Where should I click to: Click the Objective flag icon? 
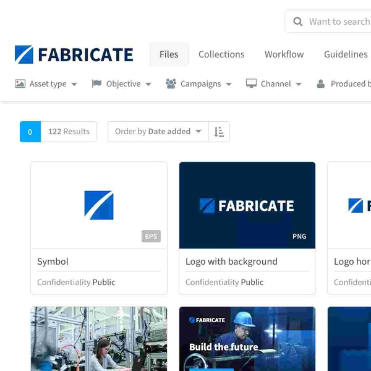pos(96,83)
